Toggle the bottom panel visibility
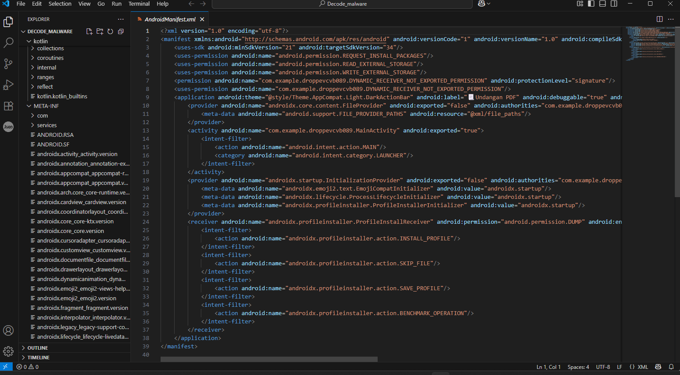 603,4
